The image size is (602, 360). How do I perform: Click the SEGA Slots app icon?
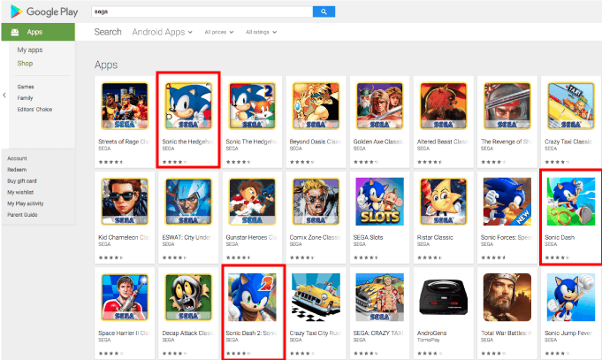coord(380,202)
